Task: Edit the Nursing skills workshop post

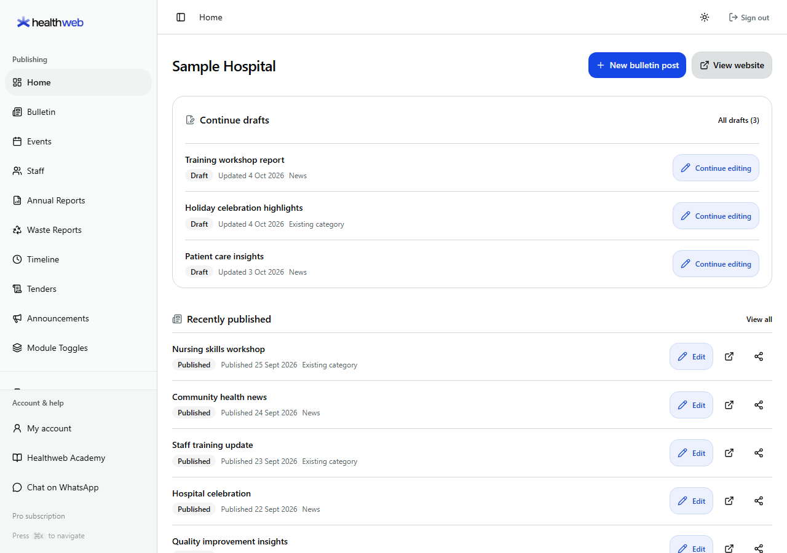Action: pyautogui.click(x=691, y=356)
